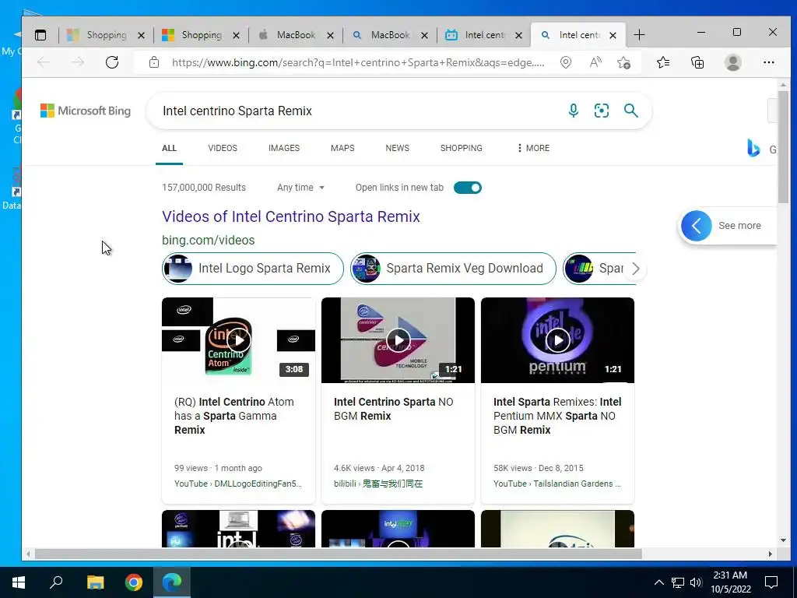
Task: Open the Windows Start menu
Action: [19, 582]
